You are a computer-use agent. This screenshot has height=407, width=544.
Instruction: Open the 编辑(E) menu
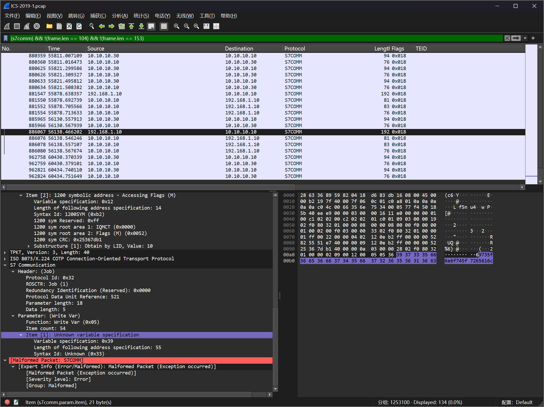coord(33,16)
